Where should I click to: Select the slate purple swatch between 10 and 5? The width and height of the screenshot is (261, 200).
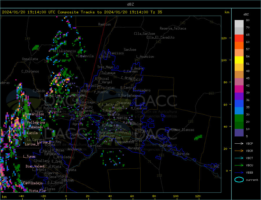239,133
